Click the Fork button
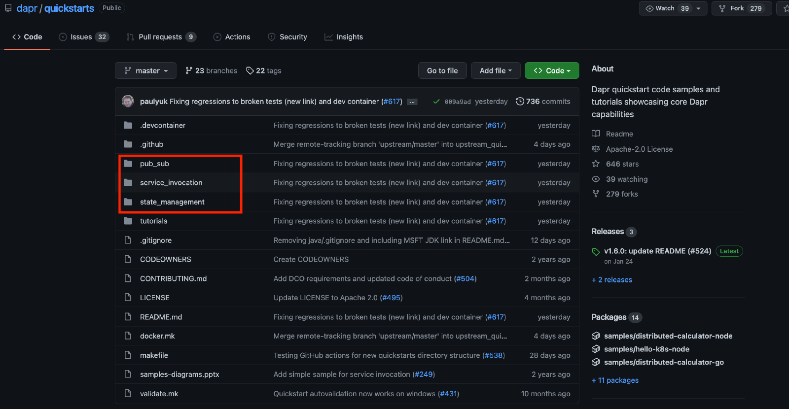This screenshot has height=409, width=789. (x=741, y=8)
